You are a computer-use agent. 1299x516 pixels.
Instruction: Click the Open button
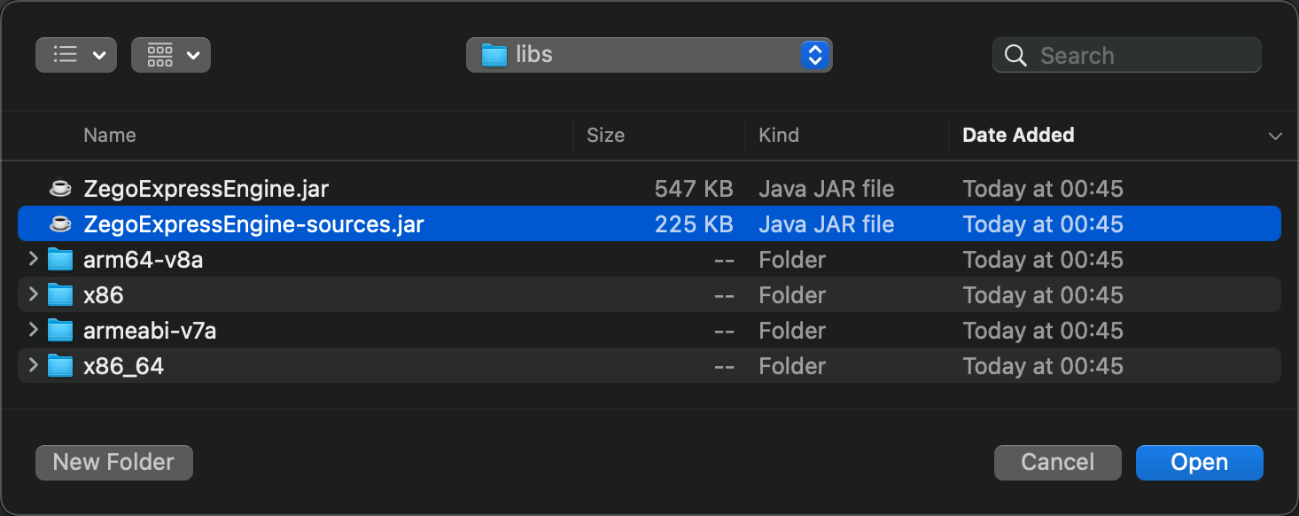point(1199,462)
